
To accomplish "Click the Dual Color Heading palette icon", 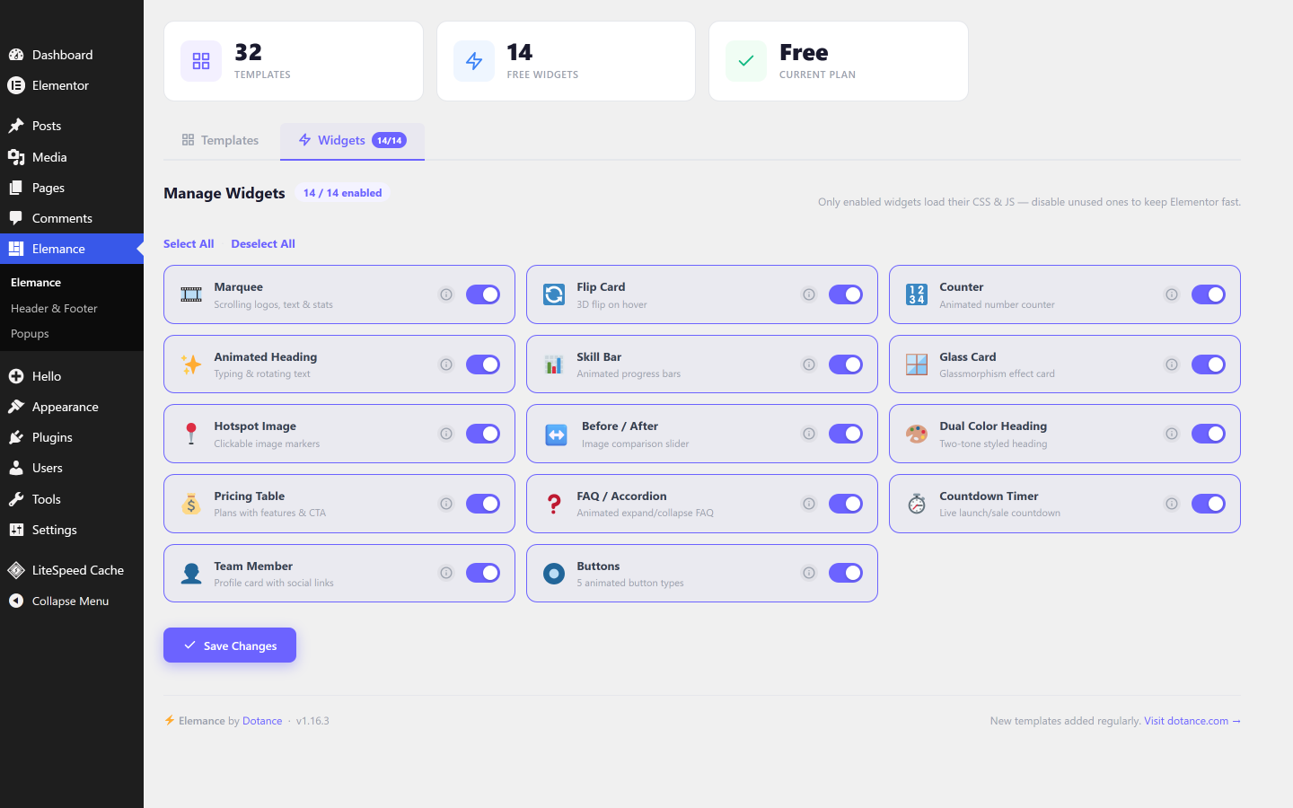I will pyautogui.click(x=917, y=434).
